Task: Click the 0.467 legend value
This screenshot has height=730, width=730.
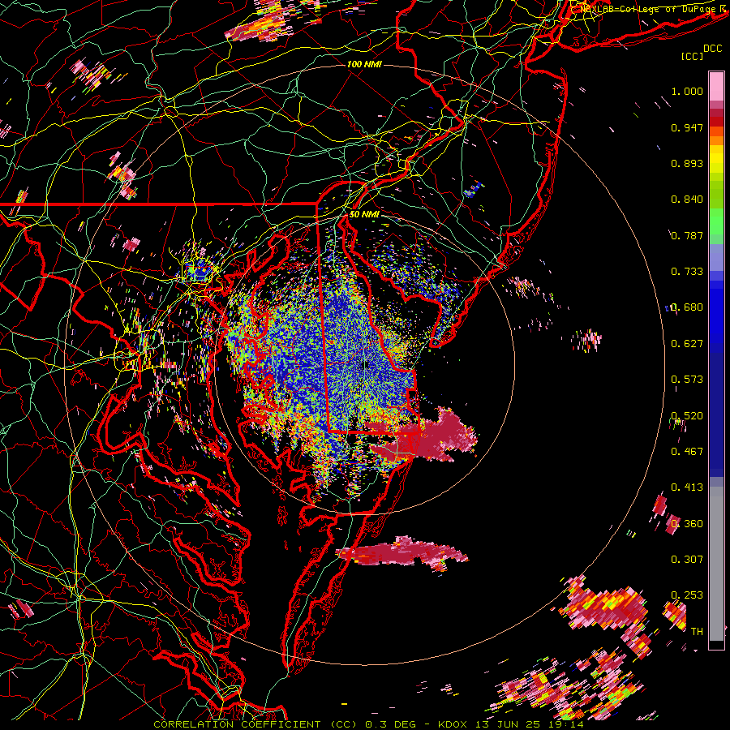Action: coord(687,452)
